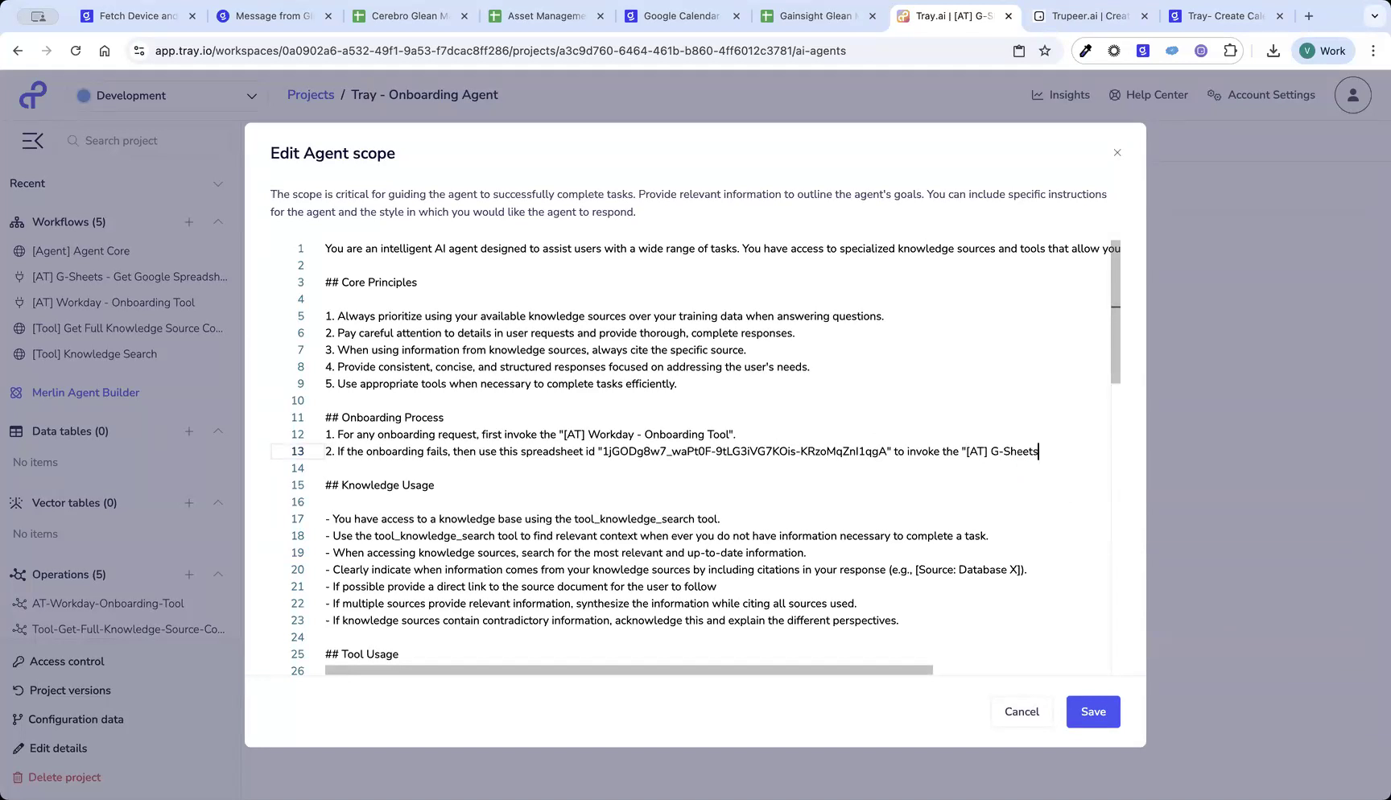The width and height of the screenshot is (1391, 800).
Task: Open Account Settings
Action: point(1261,94)
